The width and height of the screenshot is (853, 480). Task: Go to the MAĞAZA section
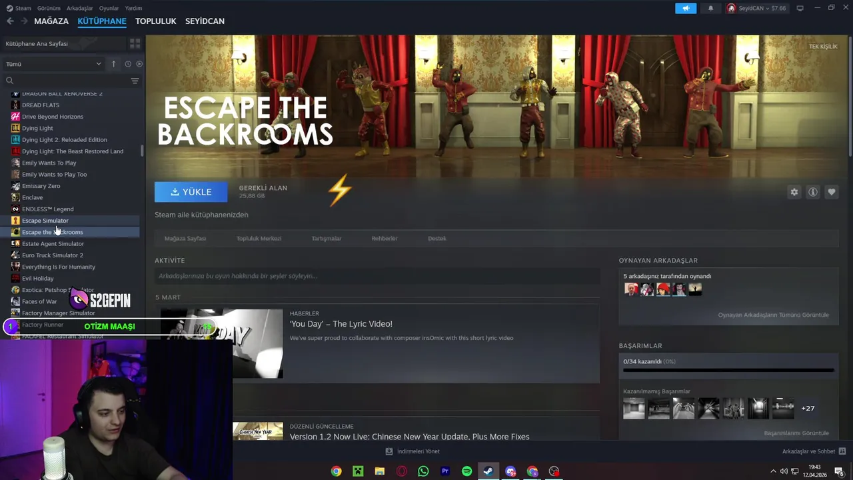[x=51, y=21]
